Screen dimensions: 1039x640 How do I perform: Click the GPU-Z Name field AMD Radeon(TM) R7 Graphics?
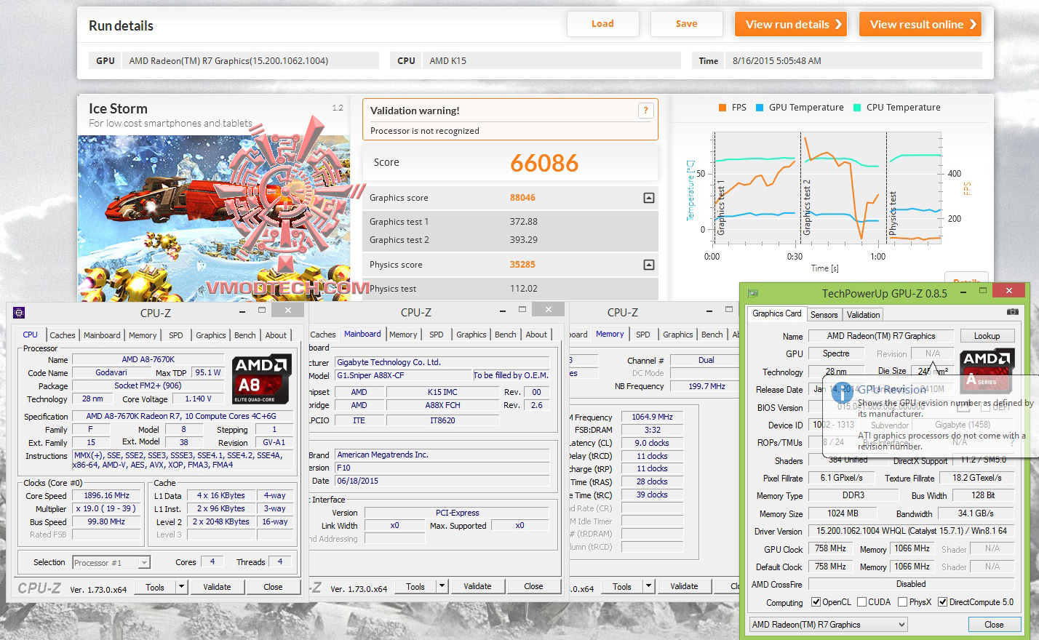(881, 336)
